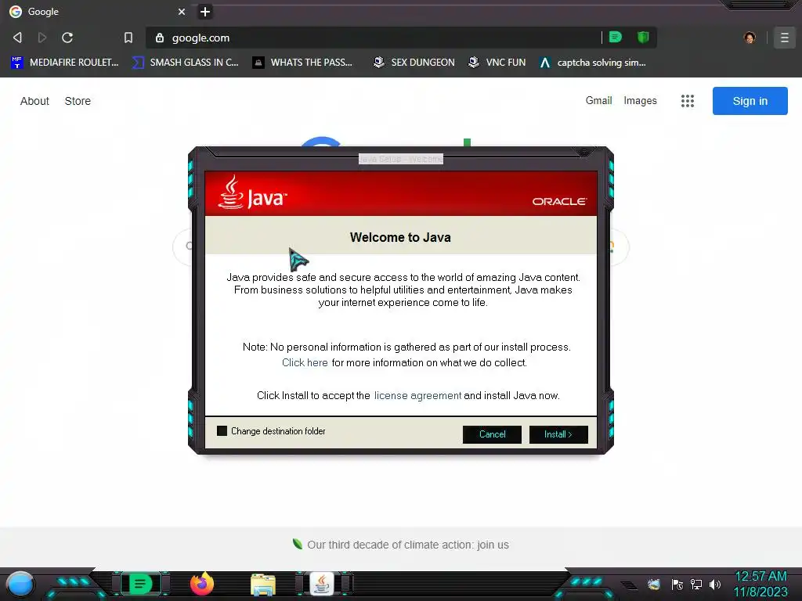Open Google Images link
Viewport: 802px width, 601px height.
point(640,101)
